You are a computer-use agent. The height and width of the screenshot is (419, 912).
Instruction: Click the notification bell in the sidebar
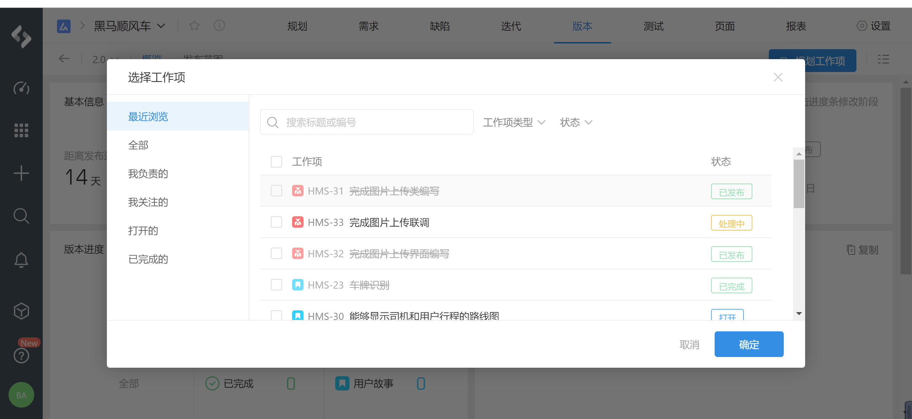21,260
